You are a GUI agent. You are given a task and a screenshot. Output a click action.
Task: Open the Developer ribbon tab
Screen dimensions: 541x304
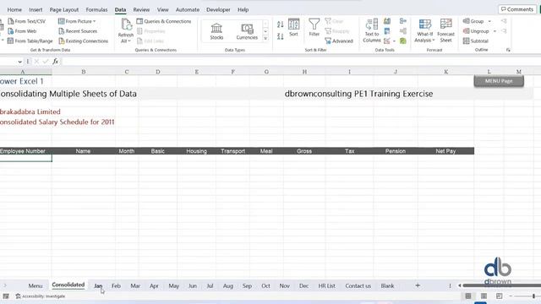218,9
